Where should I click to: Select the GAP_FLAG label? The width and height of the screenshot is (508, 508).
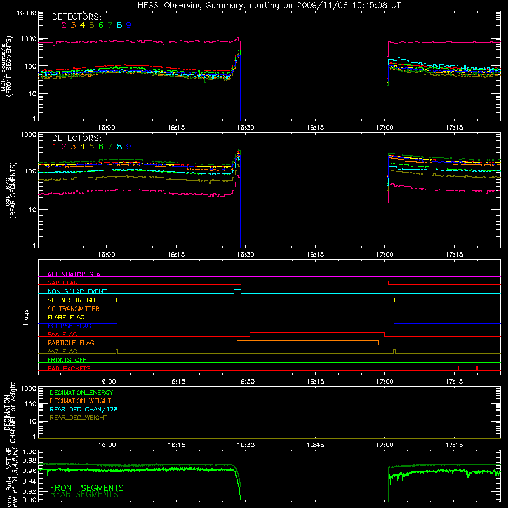pos(62,283)
